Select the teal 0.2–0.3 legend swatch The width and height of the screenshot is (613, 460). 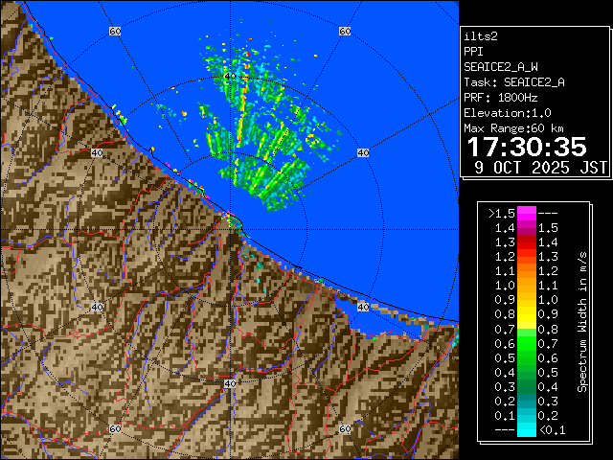point(526,401)
